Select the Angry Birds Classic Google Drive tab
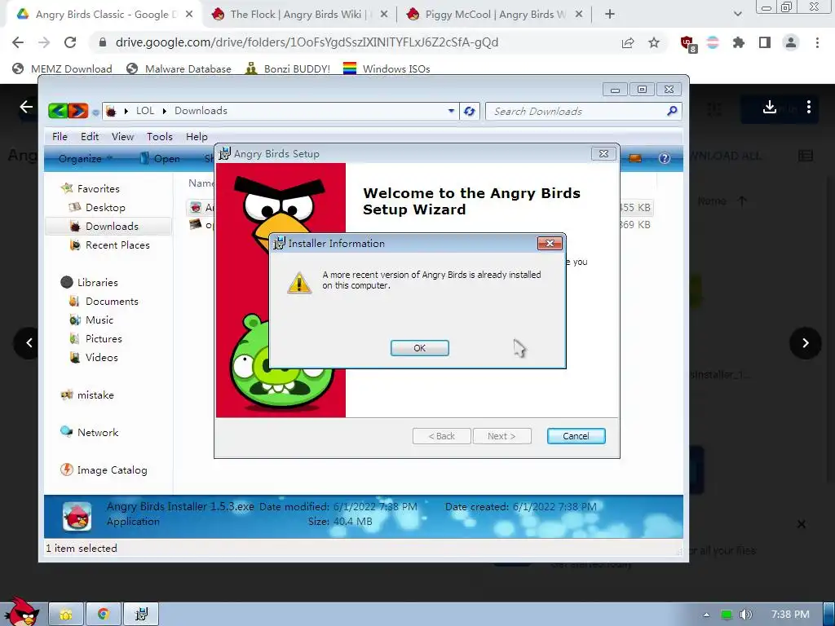The width and height of the screenshot is (835, 626). 104,15
